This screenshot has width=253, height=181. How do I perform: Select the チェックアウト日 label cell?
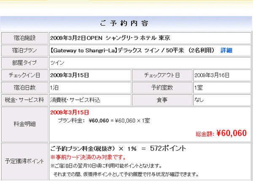pos(162,75)
